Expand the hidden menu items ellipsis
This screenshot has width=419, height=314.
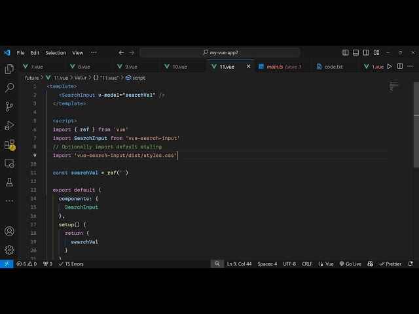coord(94,52)
